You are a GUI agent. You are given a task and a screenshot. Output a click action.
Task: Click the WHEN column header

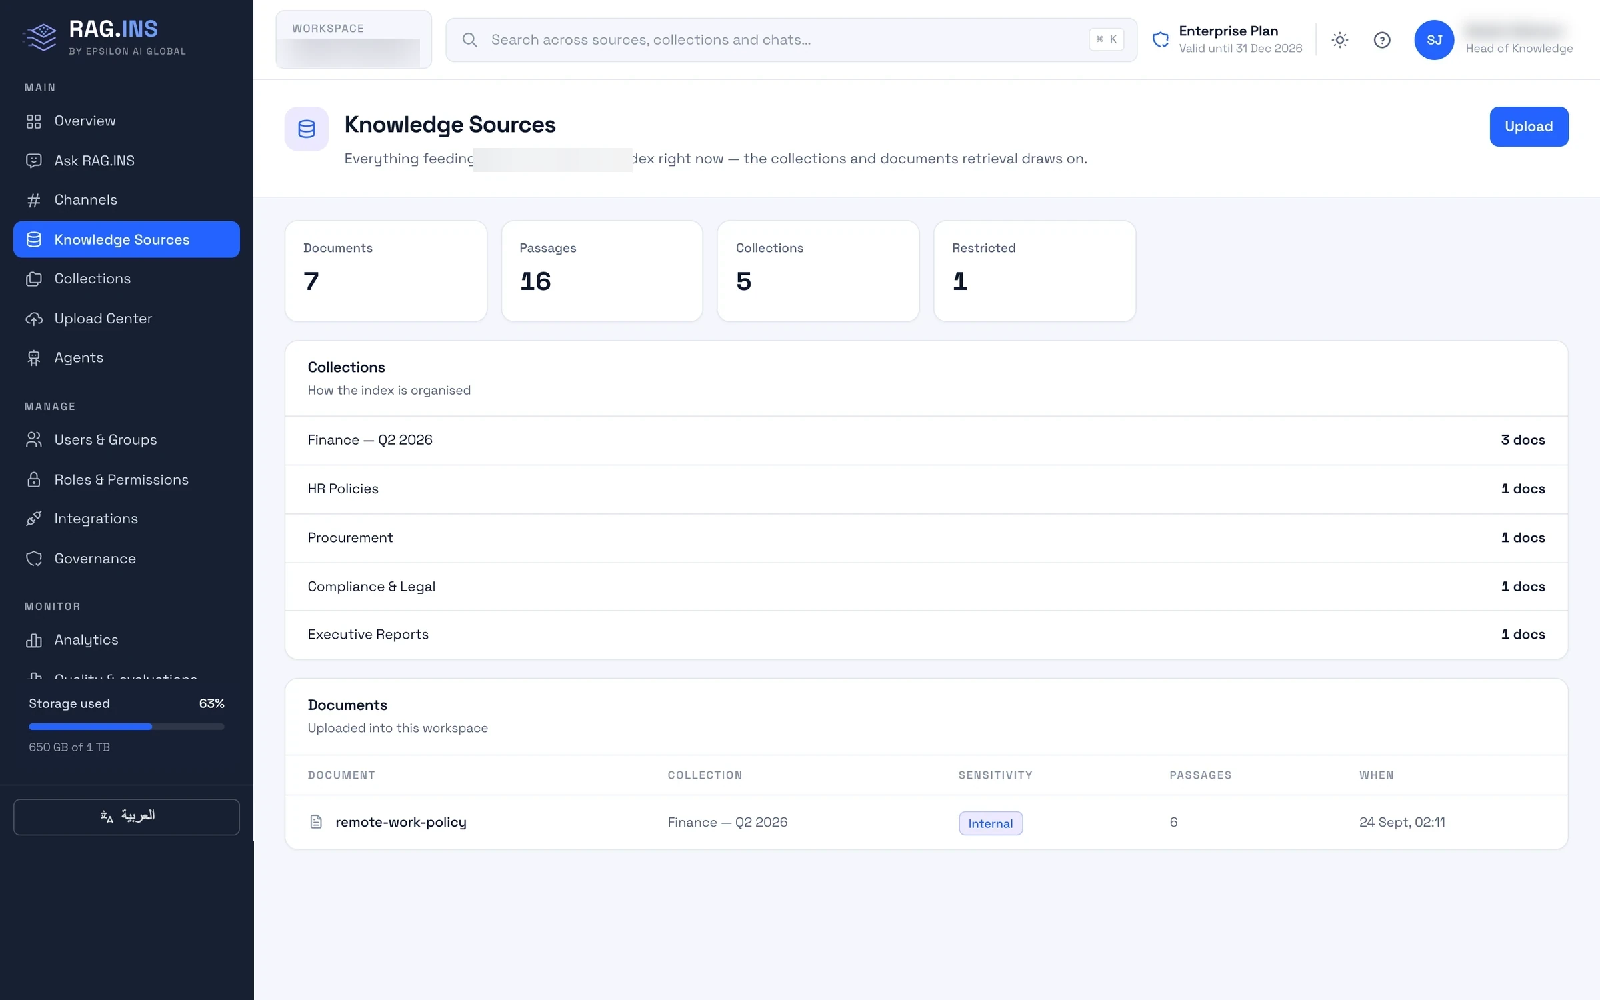click(1376, 775)
